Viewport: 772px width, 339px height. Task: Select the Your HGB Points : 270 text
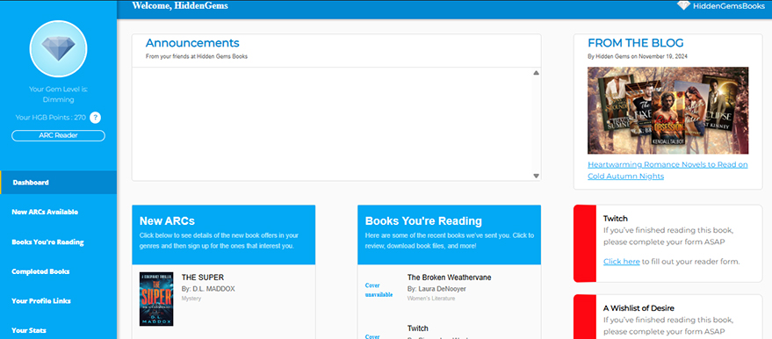51,118
